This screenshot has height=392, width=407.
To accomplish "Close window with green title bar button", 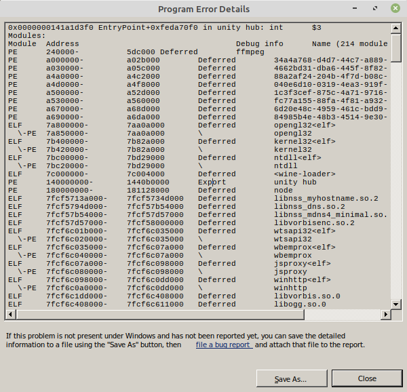I will click(395, 9).
